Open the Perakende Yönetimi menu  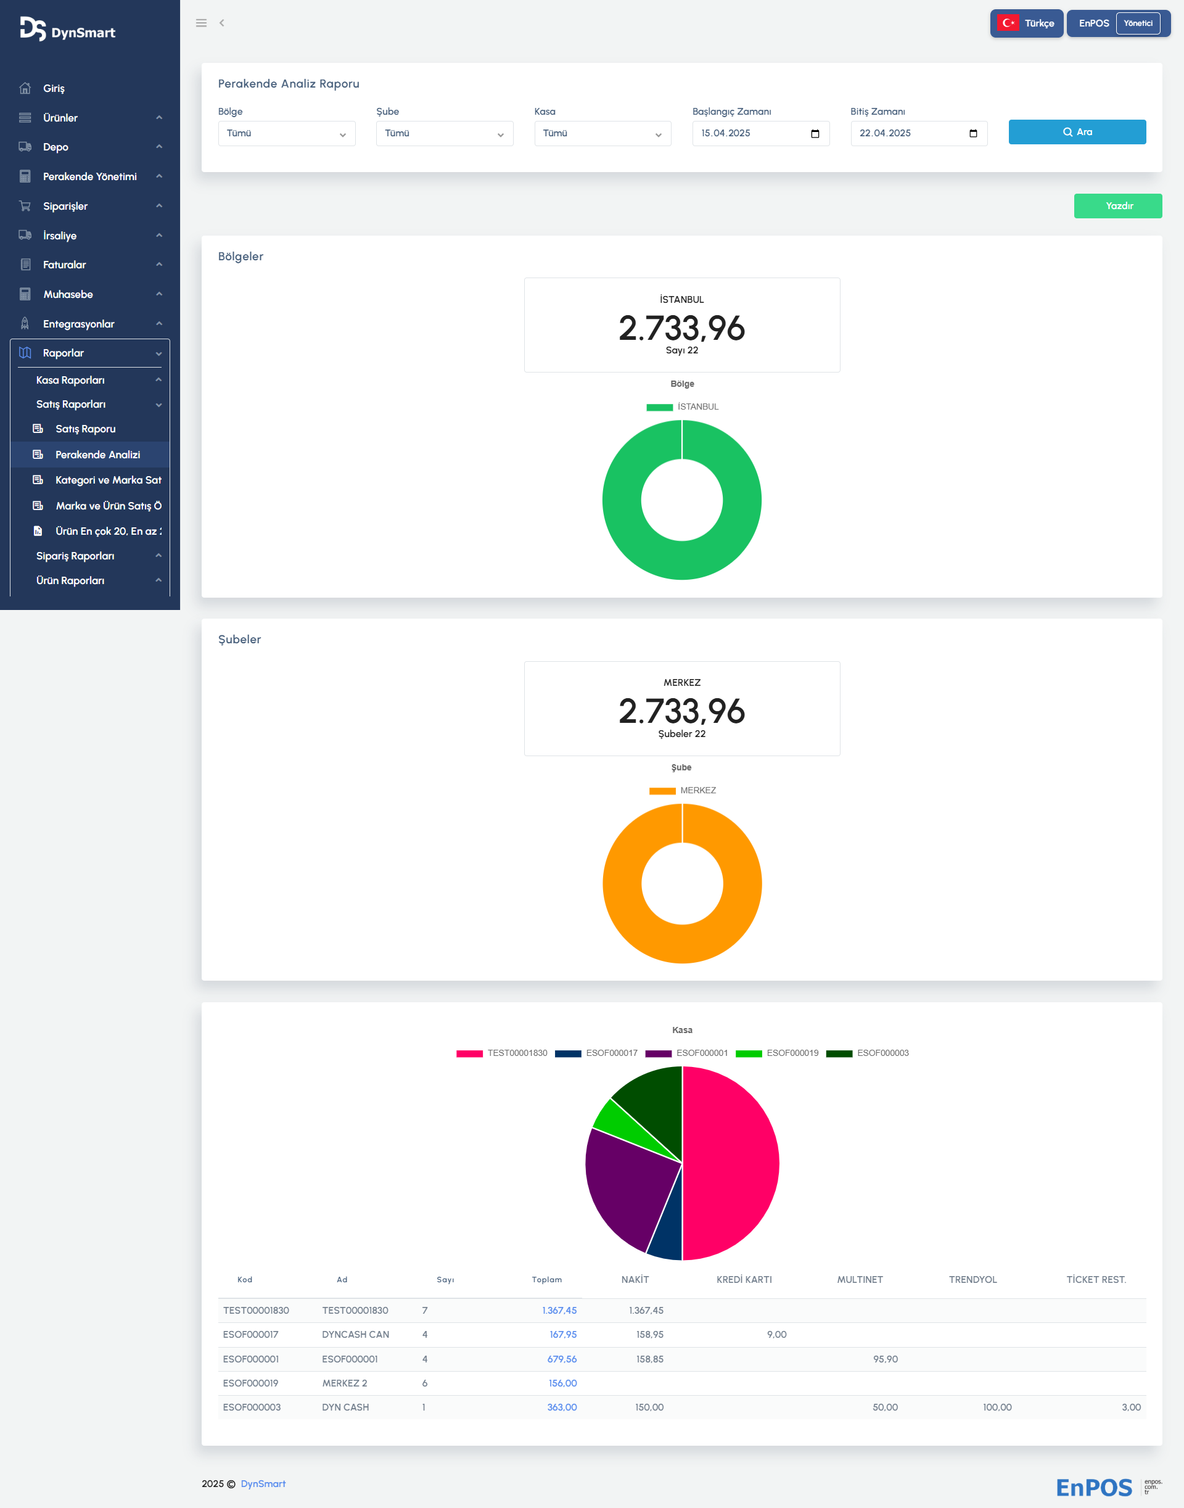(x=89, y=177)
